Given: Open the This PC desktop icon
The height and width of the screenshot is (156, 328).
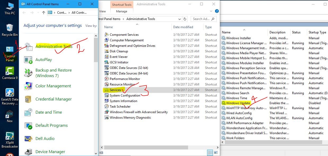Looking at the screenshot, I should click(x=10, y=8).
